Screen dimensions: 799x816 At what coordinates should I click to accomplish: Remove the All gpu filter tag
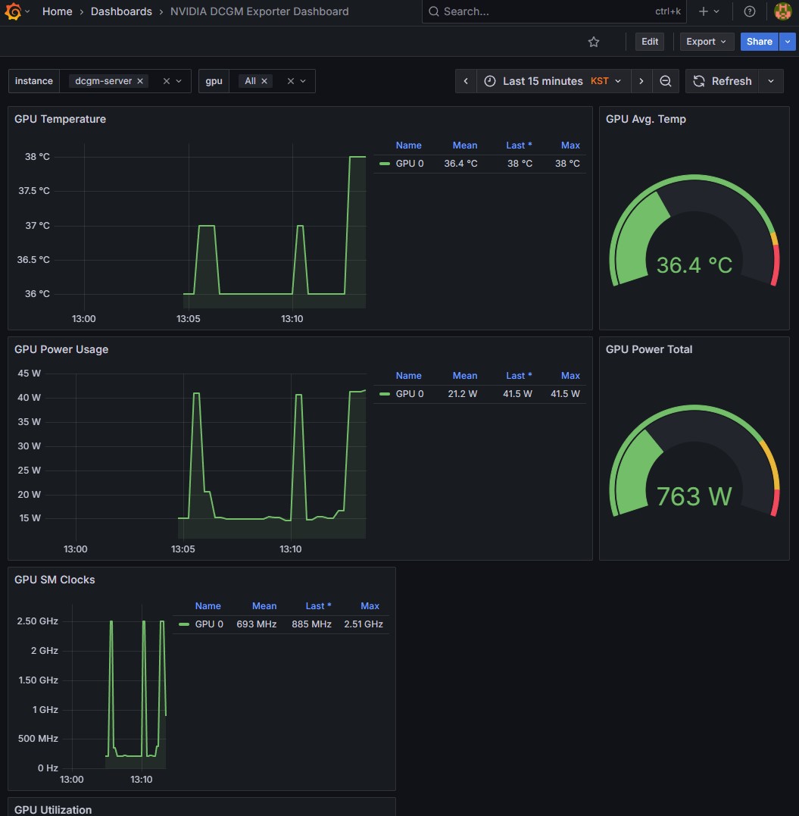click(264, 81)
